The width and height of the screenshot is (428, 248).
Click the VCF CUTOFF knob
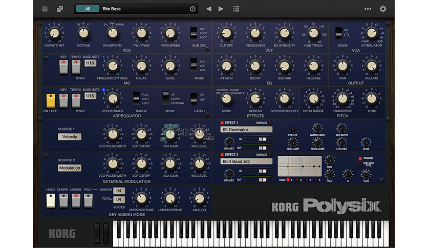coord(226,33)
